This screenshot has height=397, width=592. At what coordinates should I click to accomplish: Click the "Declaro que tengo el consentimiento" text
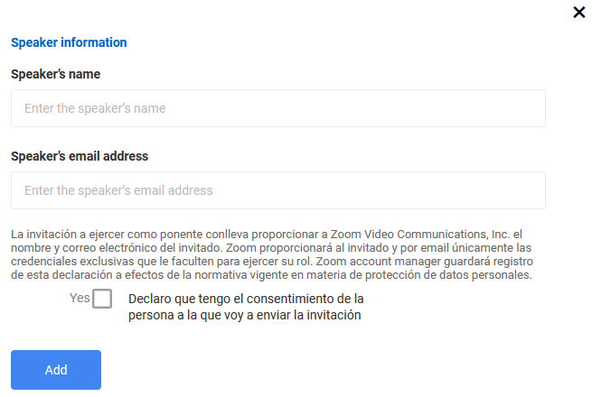click(x=246, y=298)
